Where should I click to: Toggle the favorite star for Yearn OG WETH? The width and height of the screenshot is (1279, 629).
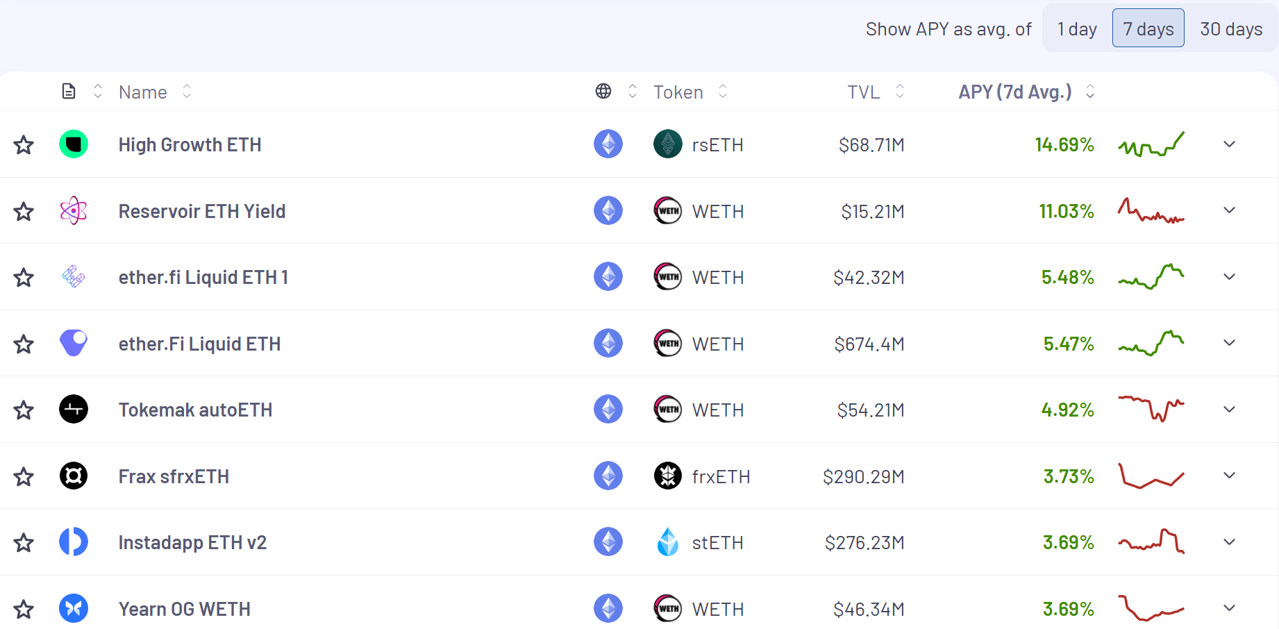(24, 610)
